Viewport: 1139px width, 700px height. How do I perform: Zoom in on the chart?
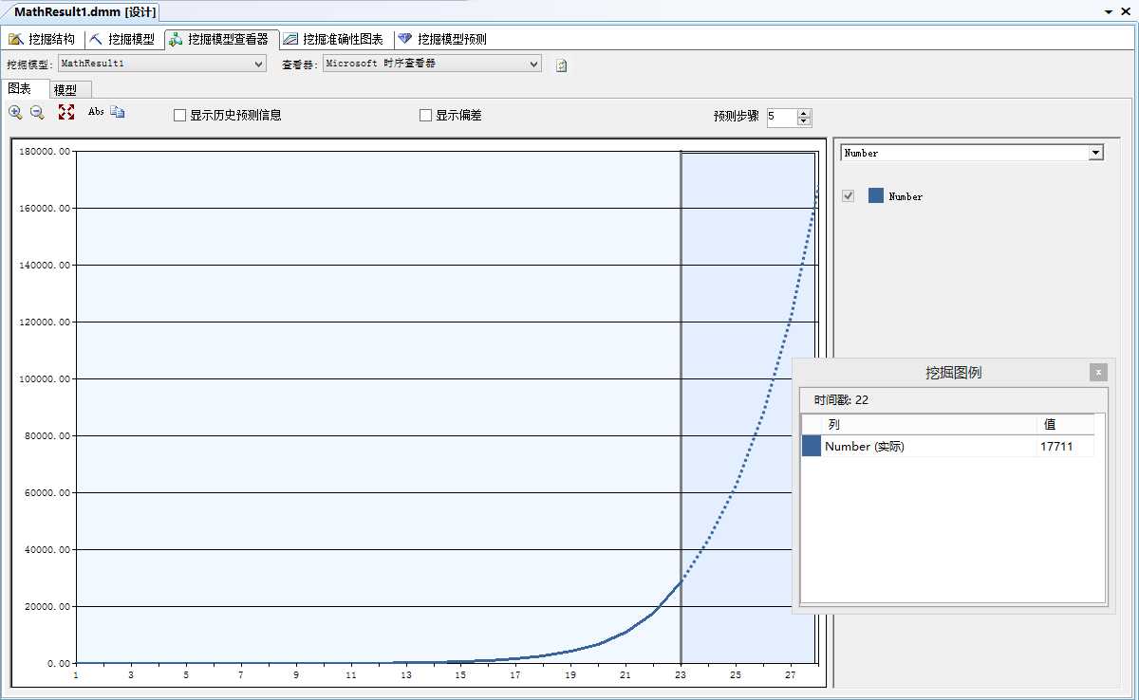[15, 112]
